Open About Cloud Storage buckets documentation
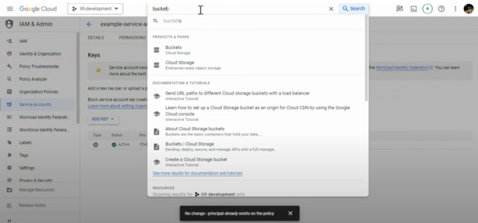 (x=256, y=131)
